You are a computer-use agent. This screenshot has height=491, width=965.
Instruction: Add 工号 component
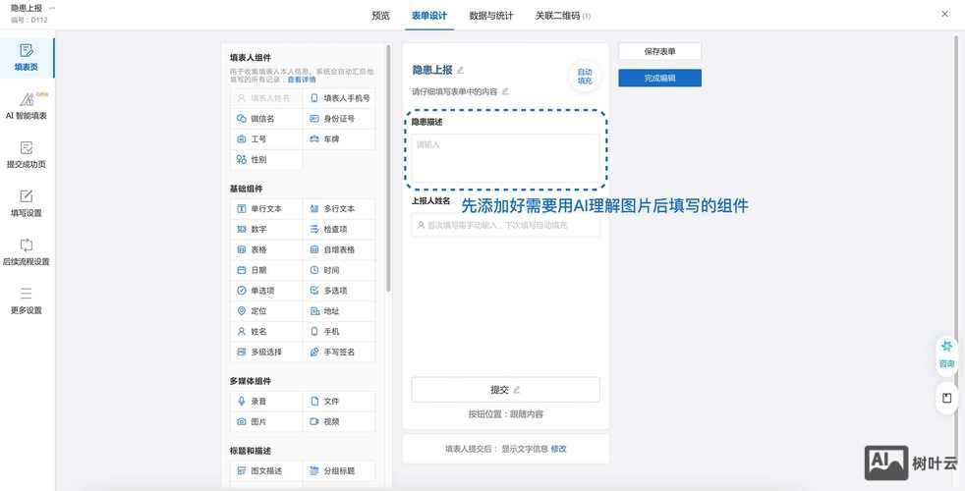pyautogui.click(x=266, y=139)
